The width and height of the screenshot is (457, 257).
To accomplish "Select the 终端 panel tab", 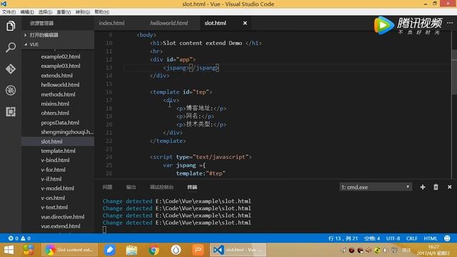I will pos(192,187).
